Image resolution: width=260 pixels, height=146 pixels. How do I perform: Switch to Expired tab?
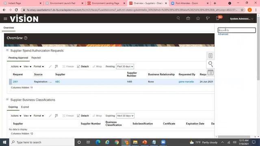[25, 107]
